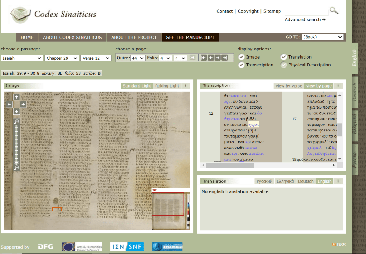Toggle the Translation display option
The image size is (366, 254).
284,57
